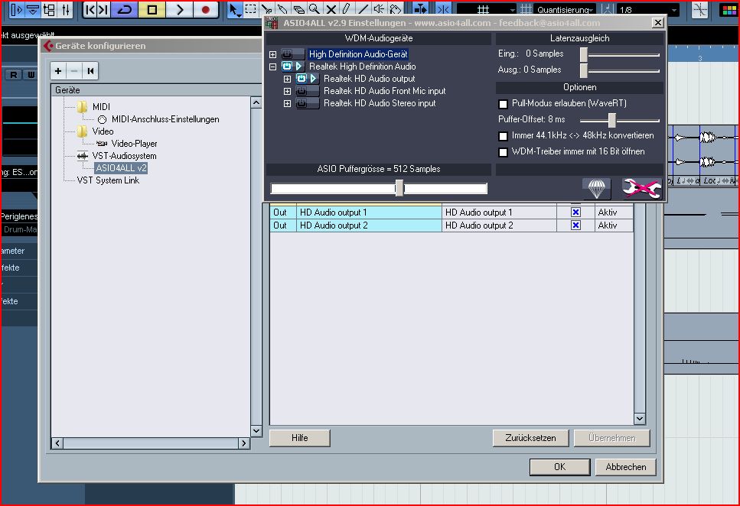Screen dimensions: 740x506
Task: Expand Realtek HD Audio output node
Action: [287, 79]
